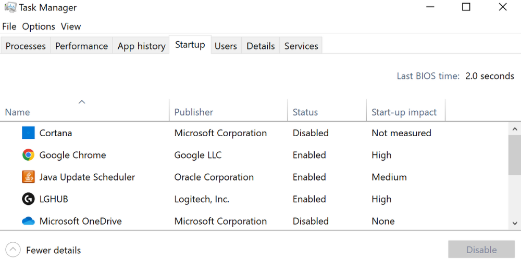521x260 pixels.
Task: Click the LGHUB Logitech icon
Action: tap(28, 199)
